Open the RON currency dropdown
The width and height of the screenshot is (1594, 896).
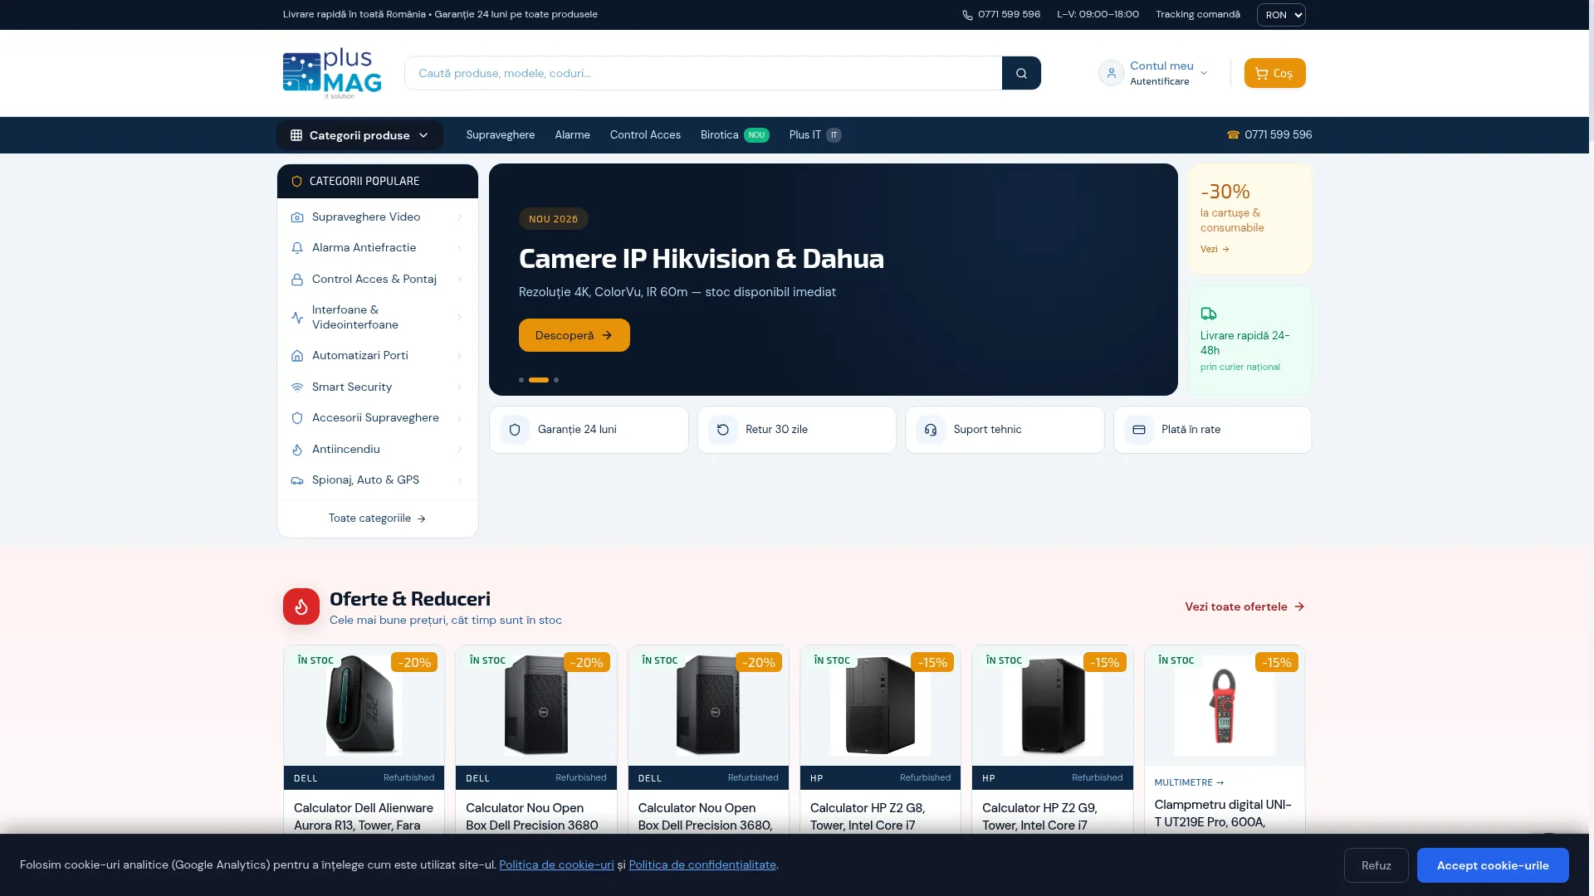point(1281,15)
